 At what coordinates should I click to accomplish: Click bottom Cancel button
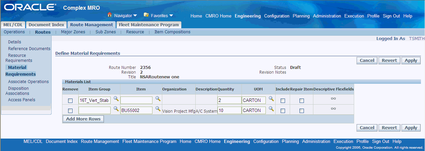pyautogui.click(x=367, y=127)
